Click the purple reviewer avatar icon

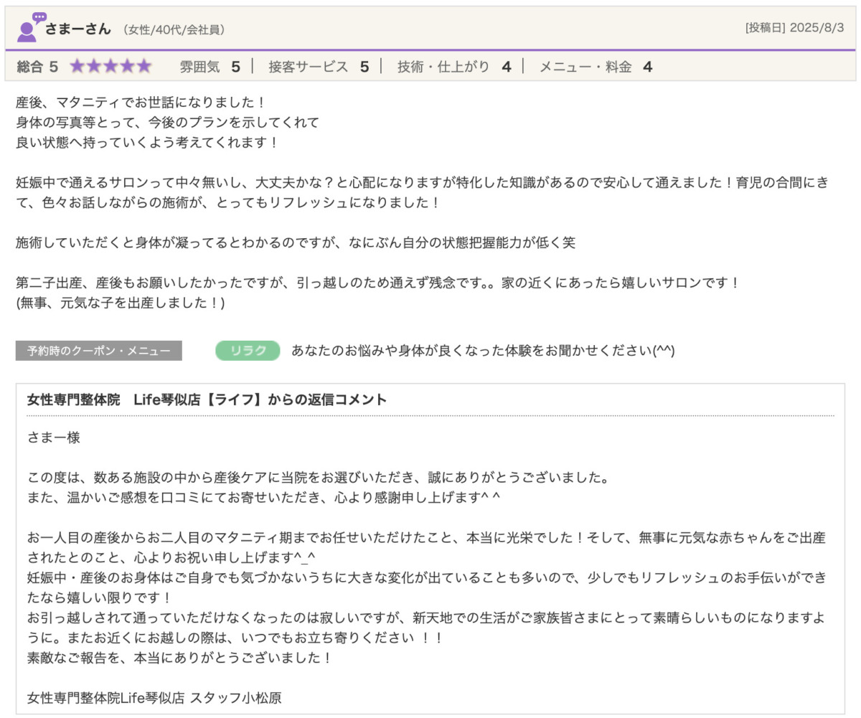point(29,28)
